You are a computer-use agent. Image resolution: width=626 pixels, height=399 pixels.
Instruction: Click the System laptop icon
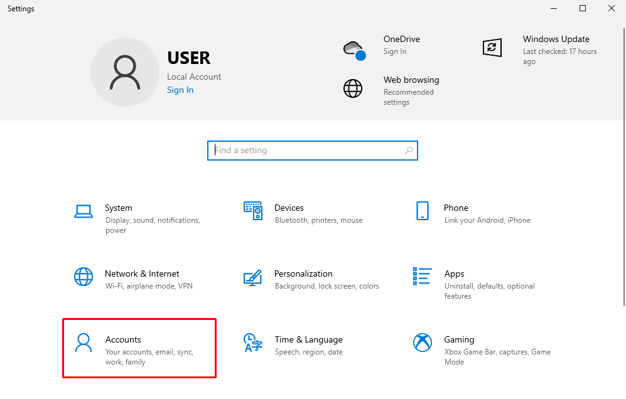pyautogui.click(x=84, y=211)
